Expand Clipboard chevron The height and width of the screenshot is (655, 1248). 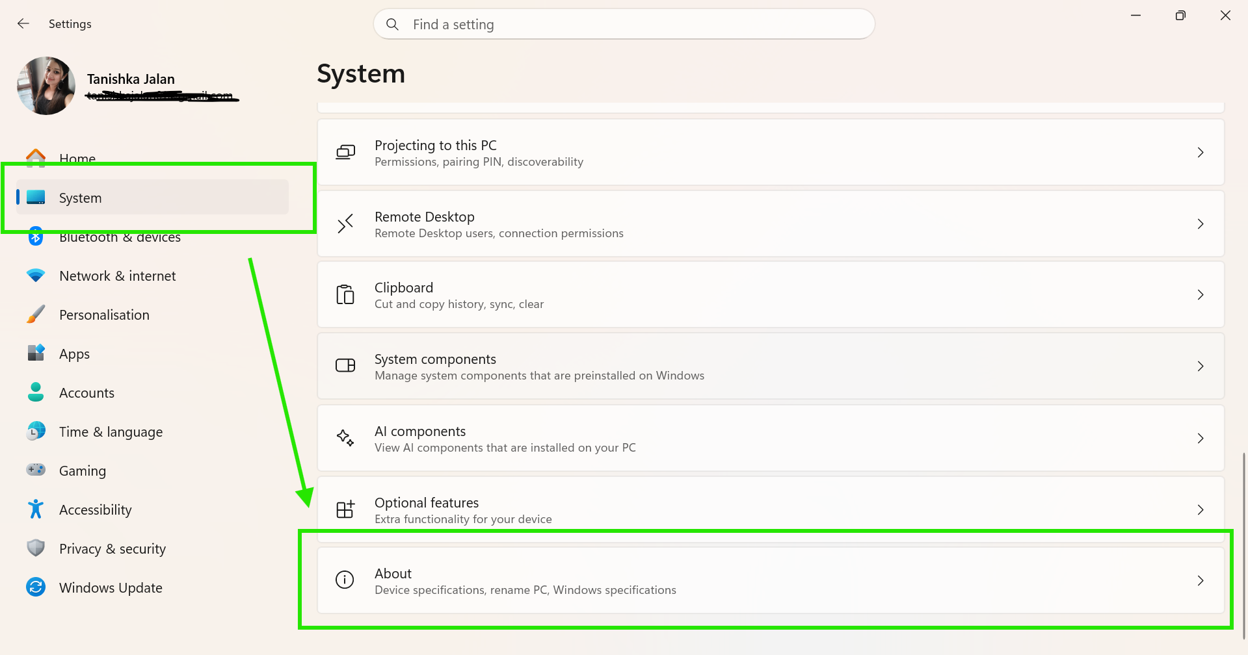click(1201, 294)
